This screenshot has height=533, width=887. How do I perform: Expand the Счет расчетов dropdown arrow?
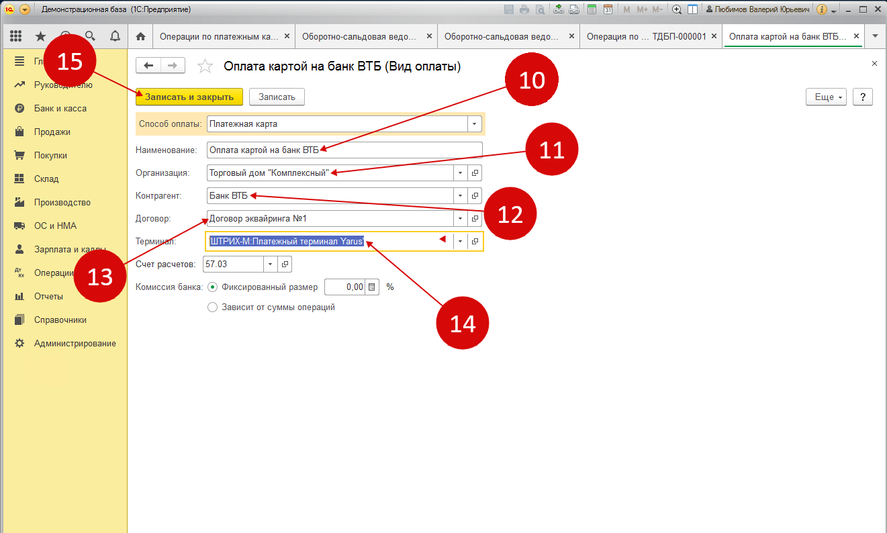pyautogui.click(x=270, y=264)
